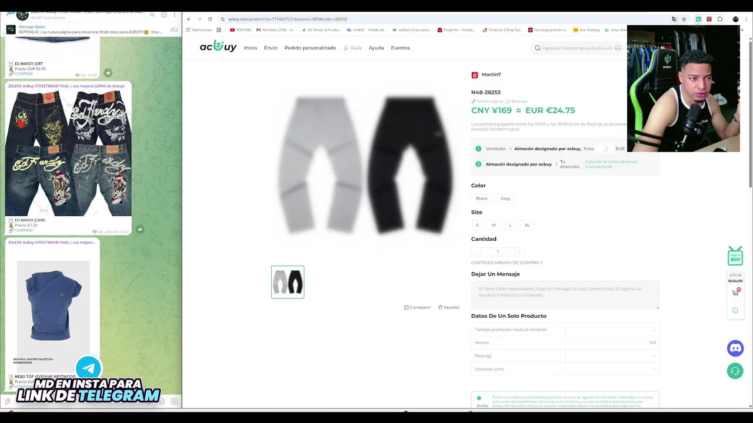The image size is (753, 423).
Task: Click the Recargar link
Action: point(517,102)
